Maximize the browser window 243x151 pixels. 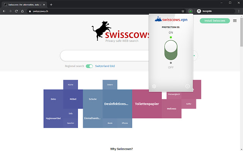coord(230,3)
